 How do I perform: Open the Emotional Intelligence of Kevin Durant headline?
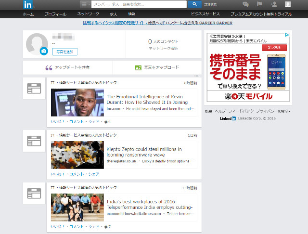(x=147, y=99)
